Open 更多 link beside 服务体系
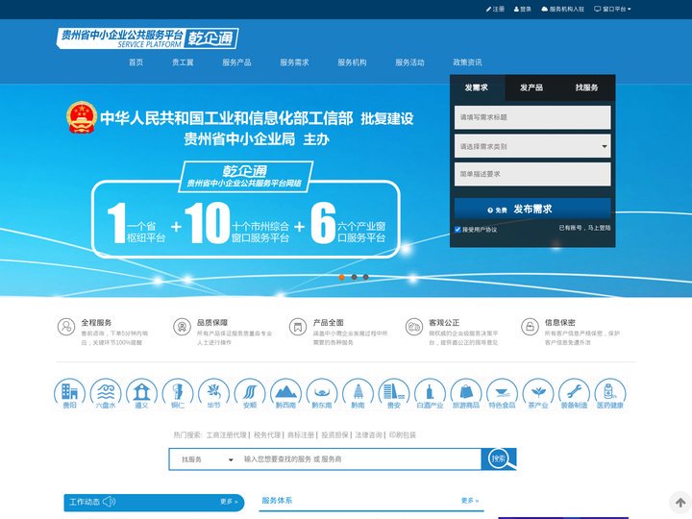The image size is (692, 519). 470,501
